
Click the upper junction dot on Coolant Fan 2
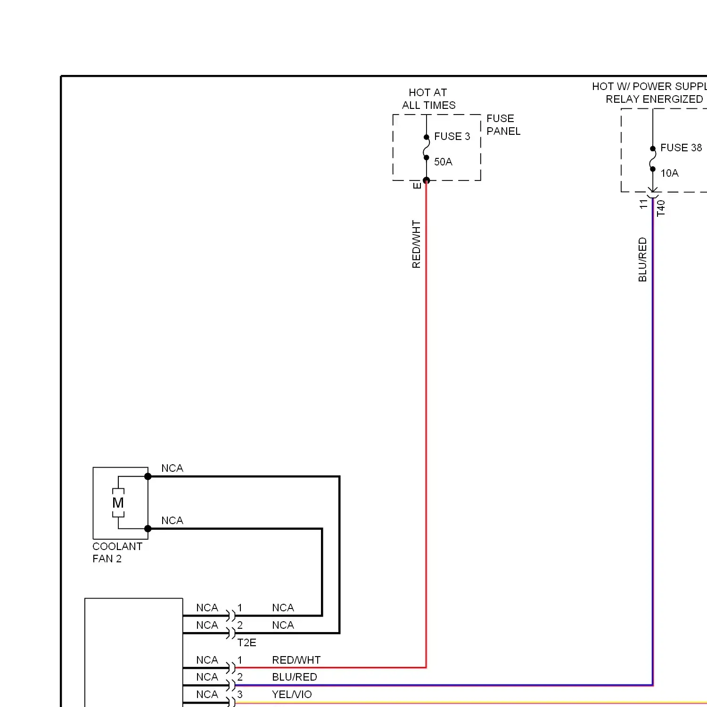(148, 477)
